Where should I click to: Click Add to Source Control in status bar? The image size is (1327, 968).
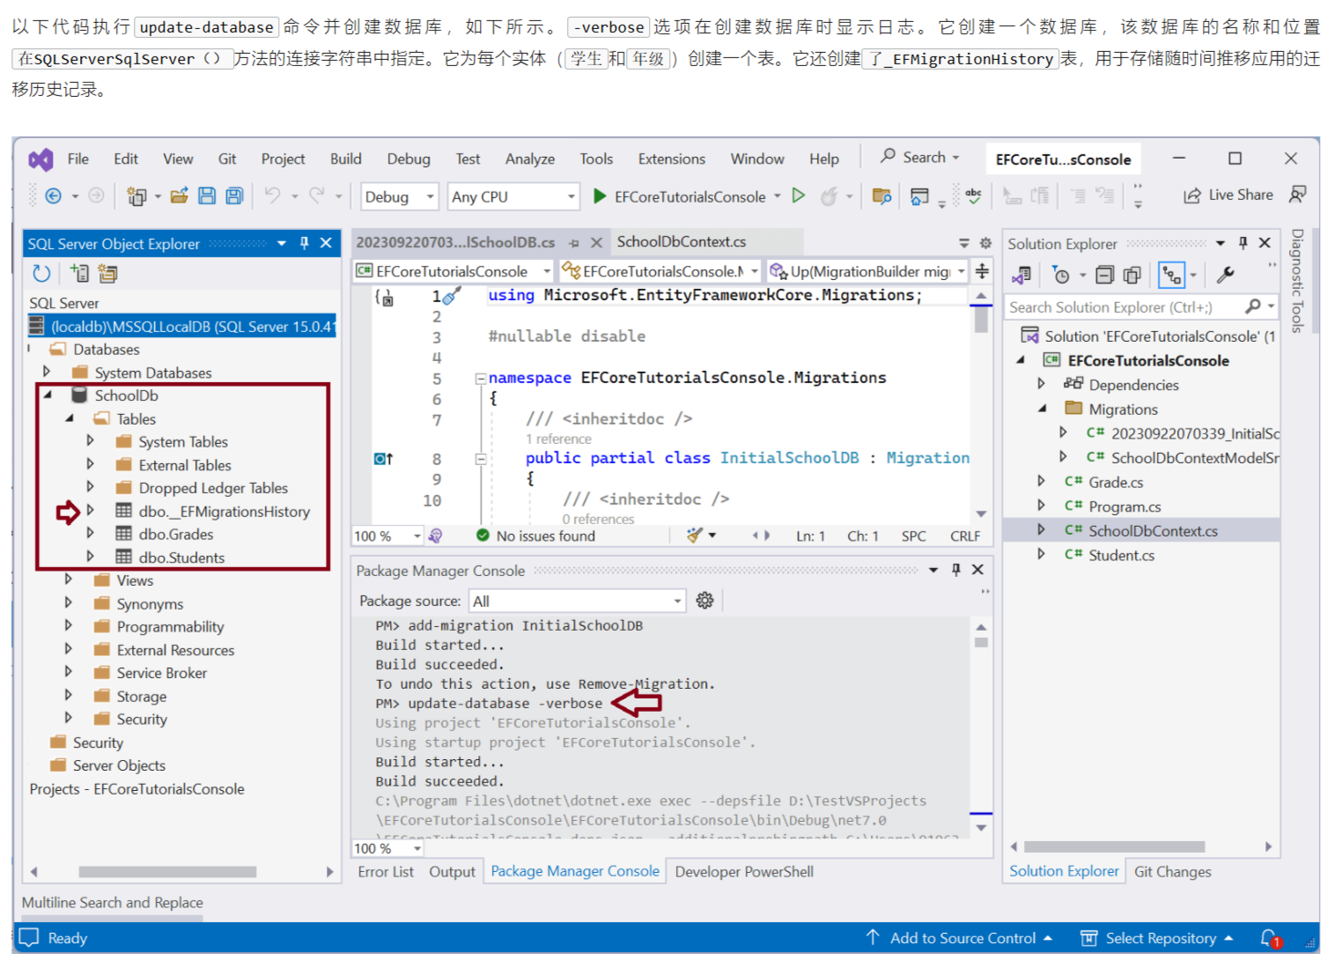click(x=960, y=938)
